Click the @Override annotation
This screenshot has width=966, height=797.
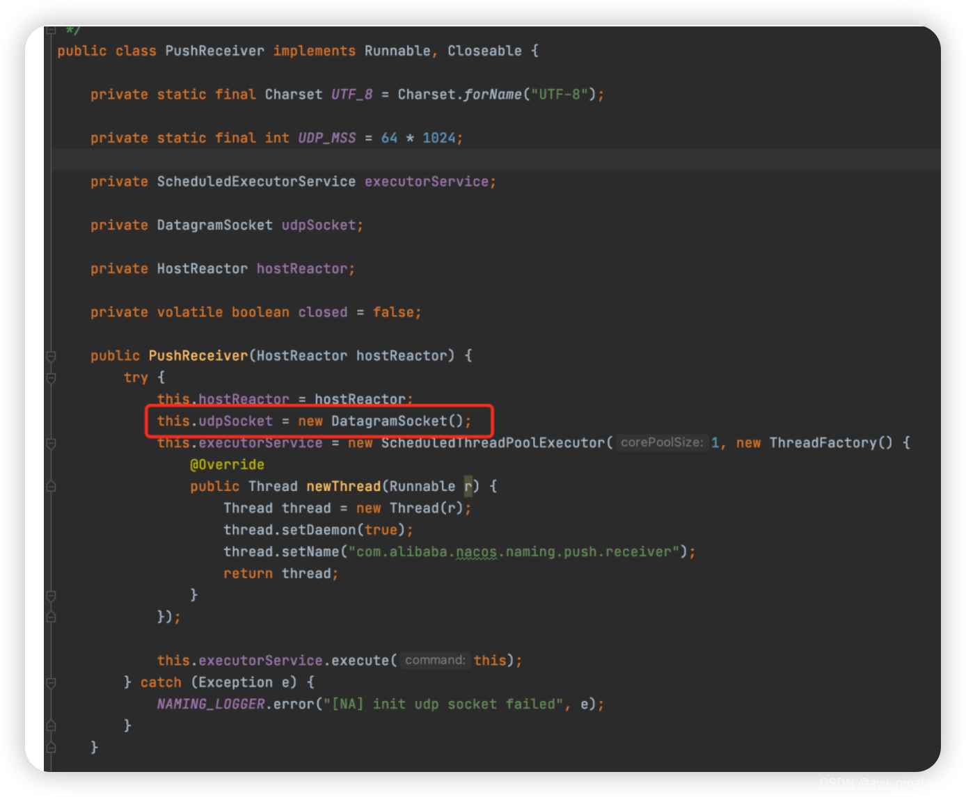[227, 465]
